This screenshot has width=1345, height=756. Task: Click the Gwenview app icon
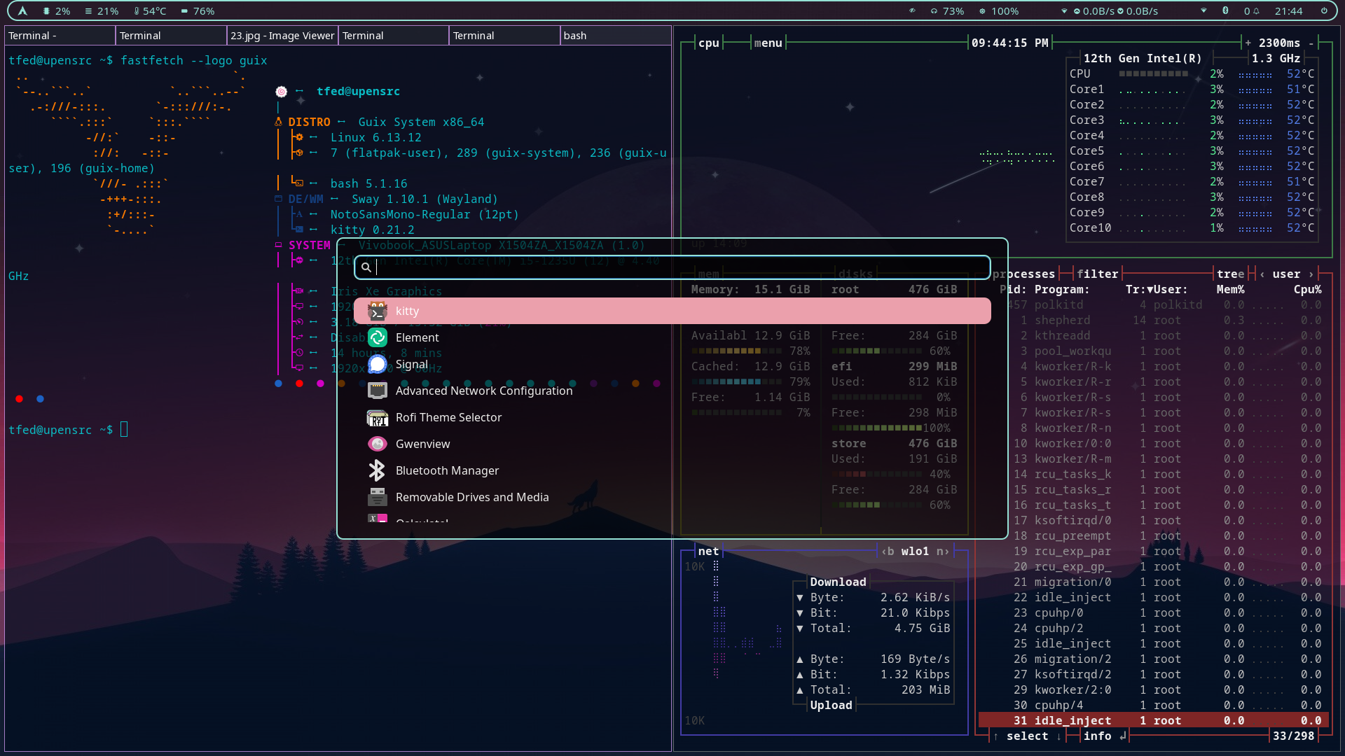point(378,444)
